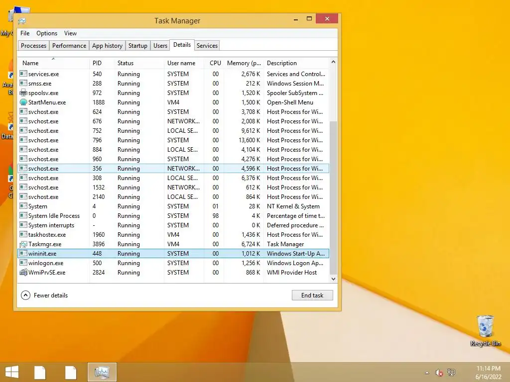This screenshot has height=382, width=510.
Task: Click the taskhostex.exe process icon
Action: tap(23, 234)
